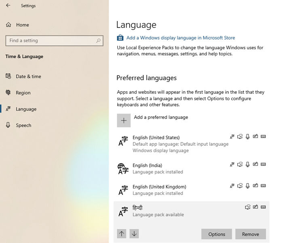Click the Home house icon
This screenshot has width=283, height=243.
[8, 25]
